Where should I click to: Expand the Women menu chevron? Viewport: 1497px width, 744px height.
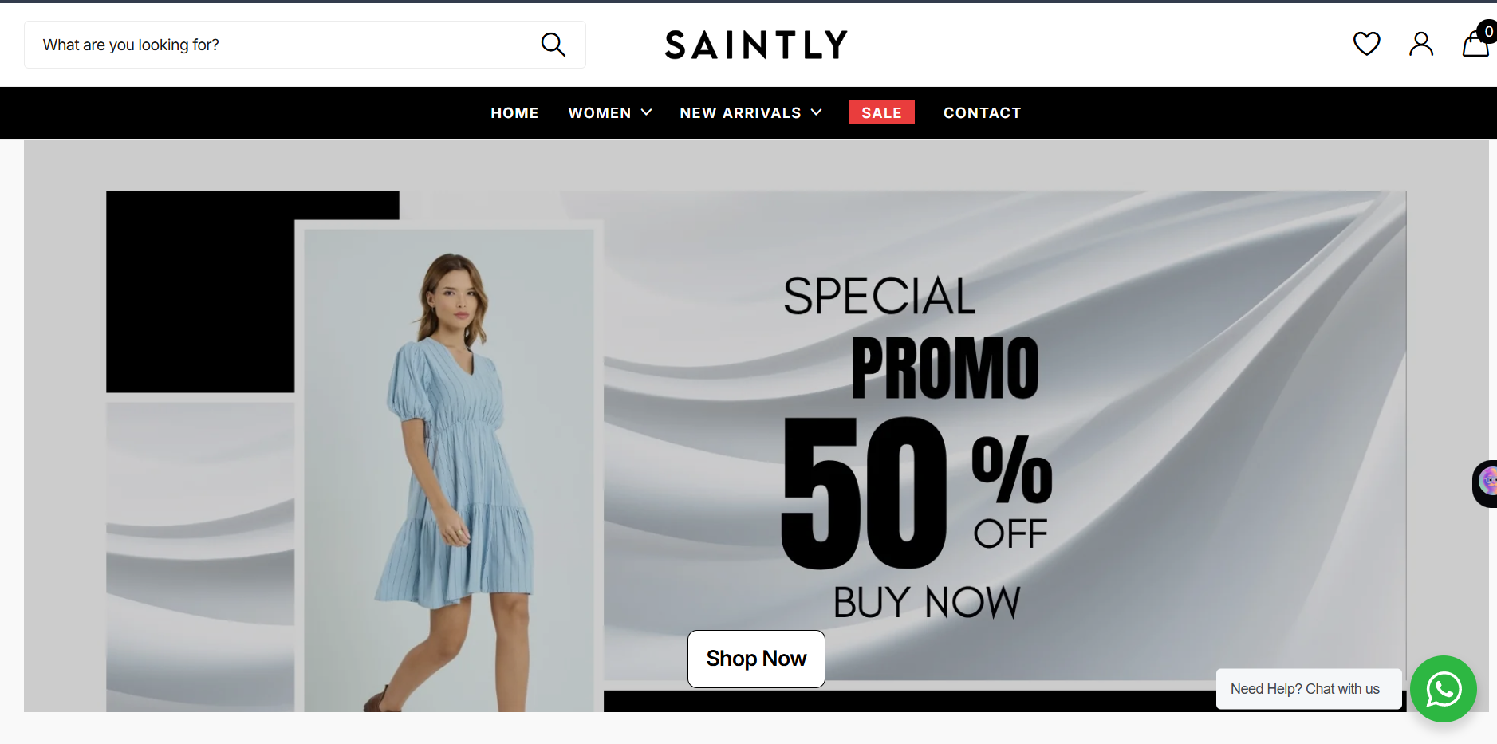[646, 112]
